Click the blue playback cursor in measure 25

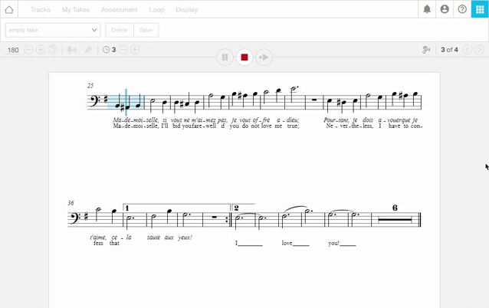[x=126, y=102]
